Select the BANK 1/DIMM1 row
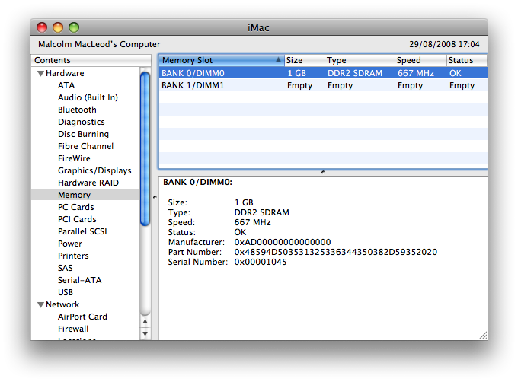This screenshot has height=382, width=518. click(323, 85)
